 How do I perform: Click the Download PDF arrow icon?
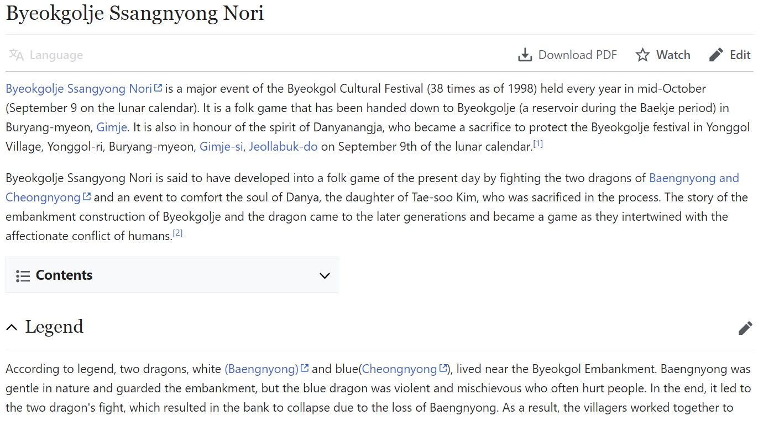click(525, 55)
